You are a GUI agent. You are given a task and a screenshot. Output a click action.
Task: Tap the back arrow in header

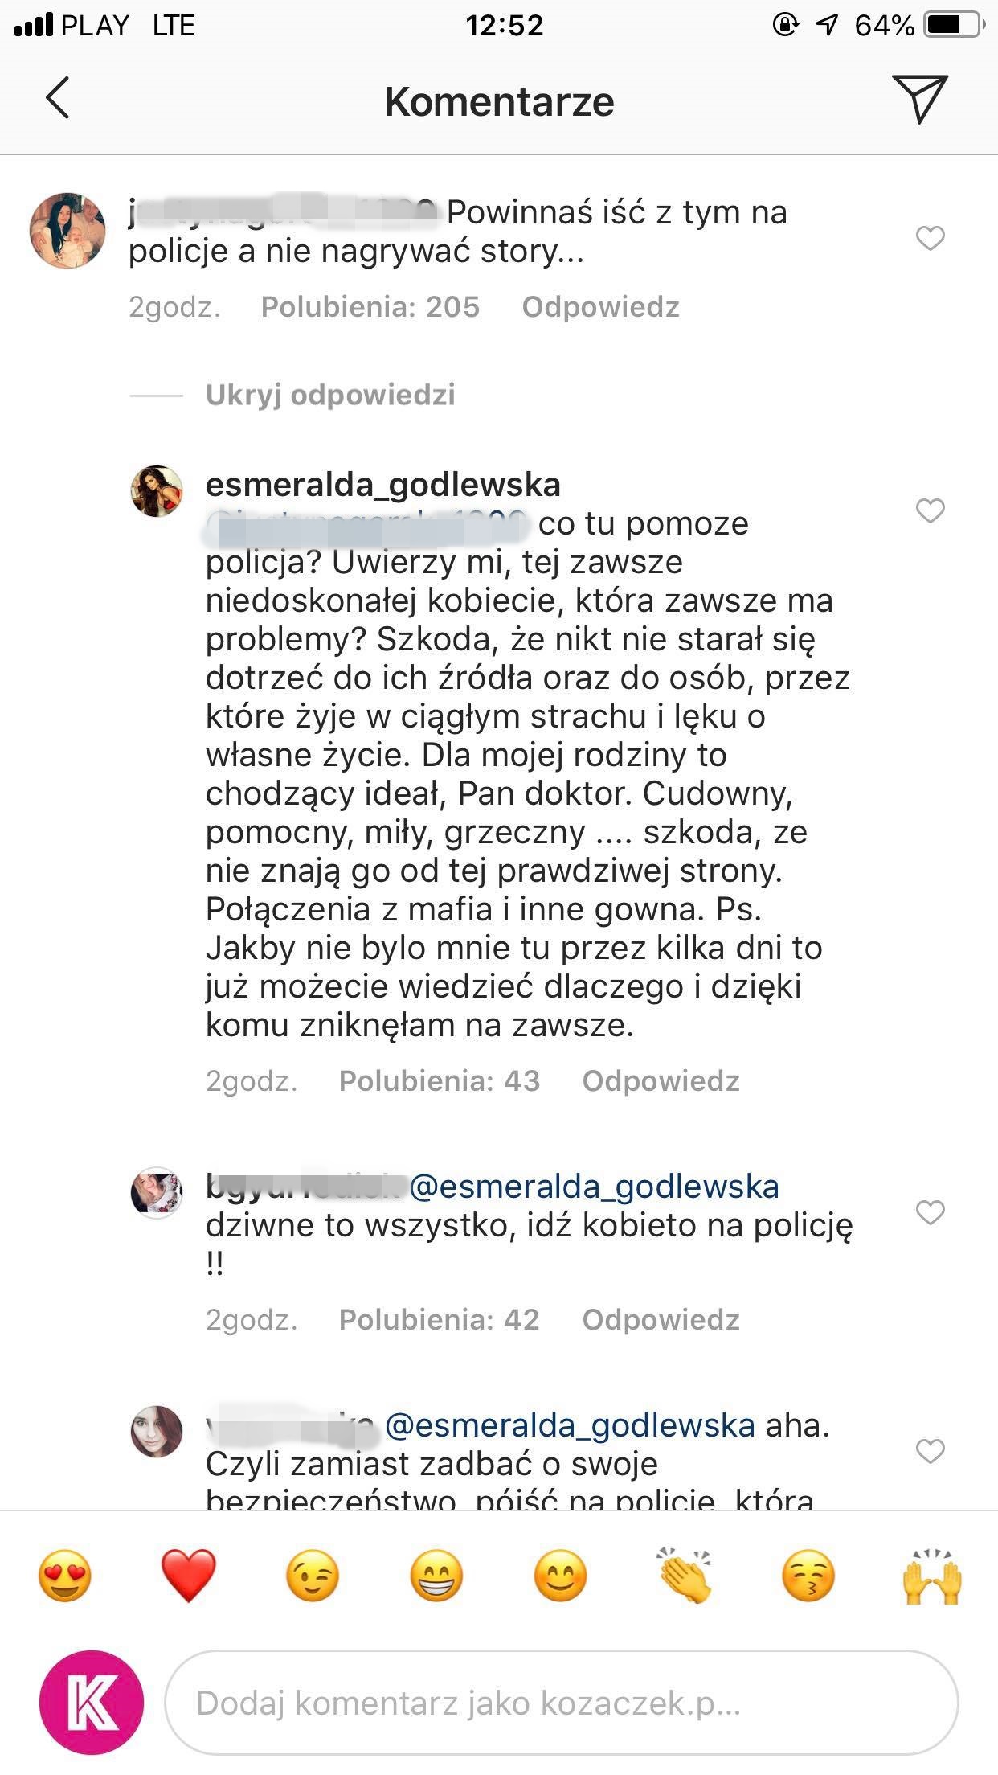(58, 99)
